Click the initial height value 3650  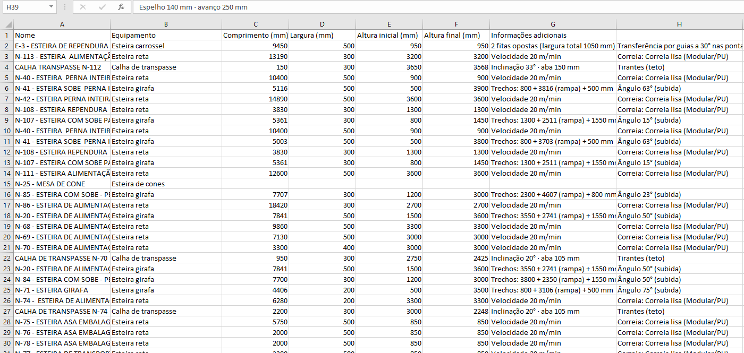[x=389, y=67]
